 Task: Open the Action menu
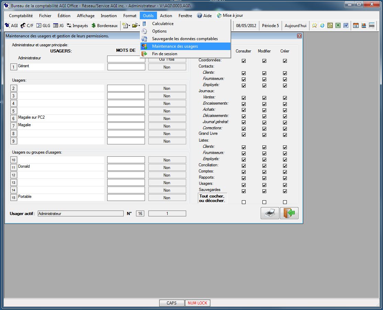pyautogui.click(x=166, y=16)
